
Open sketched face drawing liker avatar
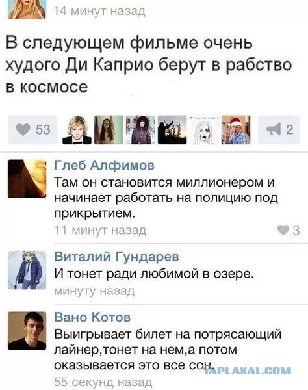(x=204, y=130)
